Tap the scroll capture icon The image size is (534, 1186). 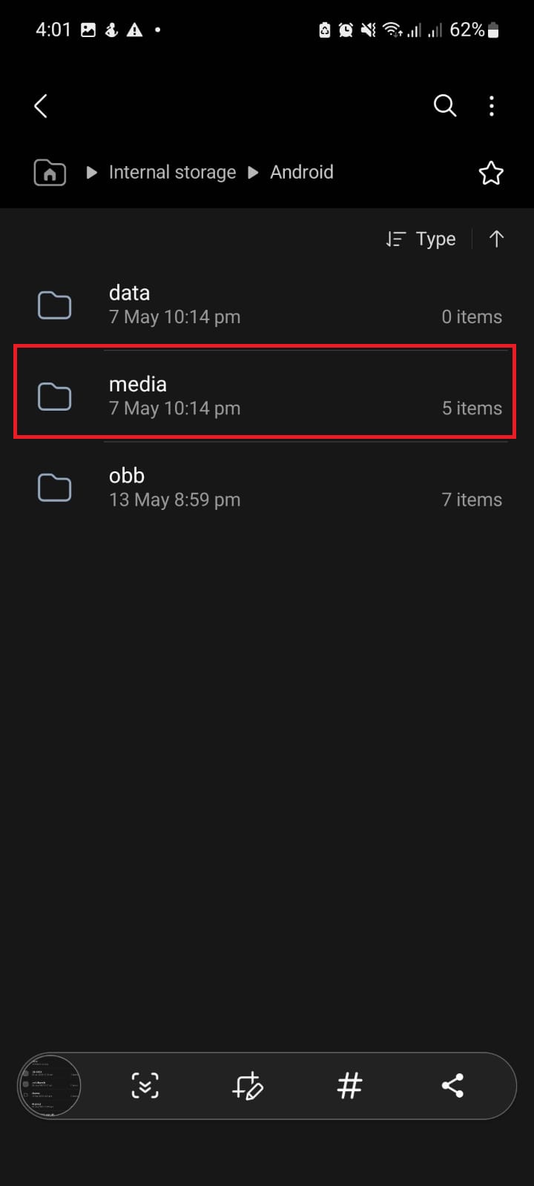click(x=145, y=1086)
